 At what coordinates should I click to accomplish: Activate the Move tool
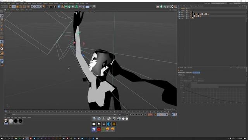coord(14,7)
